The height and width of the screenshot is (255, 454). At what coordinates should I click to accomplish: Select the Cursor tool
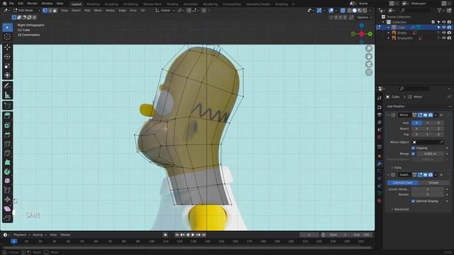7,37
